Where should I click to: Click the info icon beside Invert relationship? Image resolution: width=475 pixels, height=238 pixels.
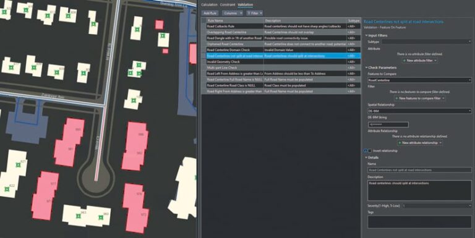click(x=366, y=151)
